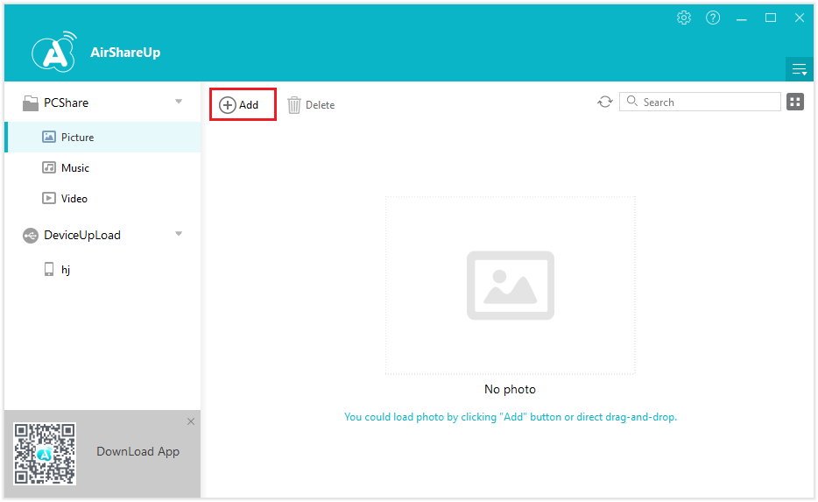The height and width of the screenshot is (502, 818).
Task: Switch to grid view layout
Action: click(795, 102)
